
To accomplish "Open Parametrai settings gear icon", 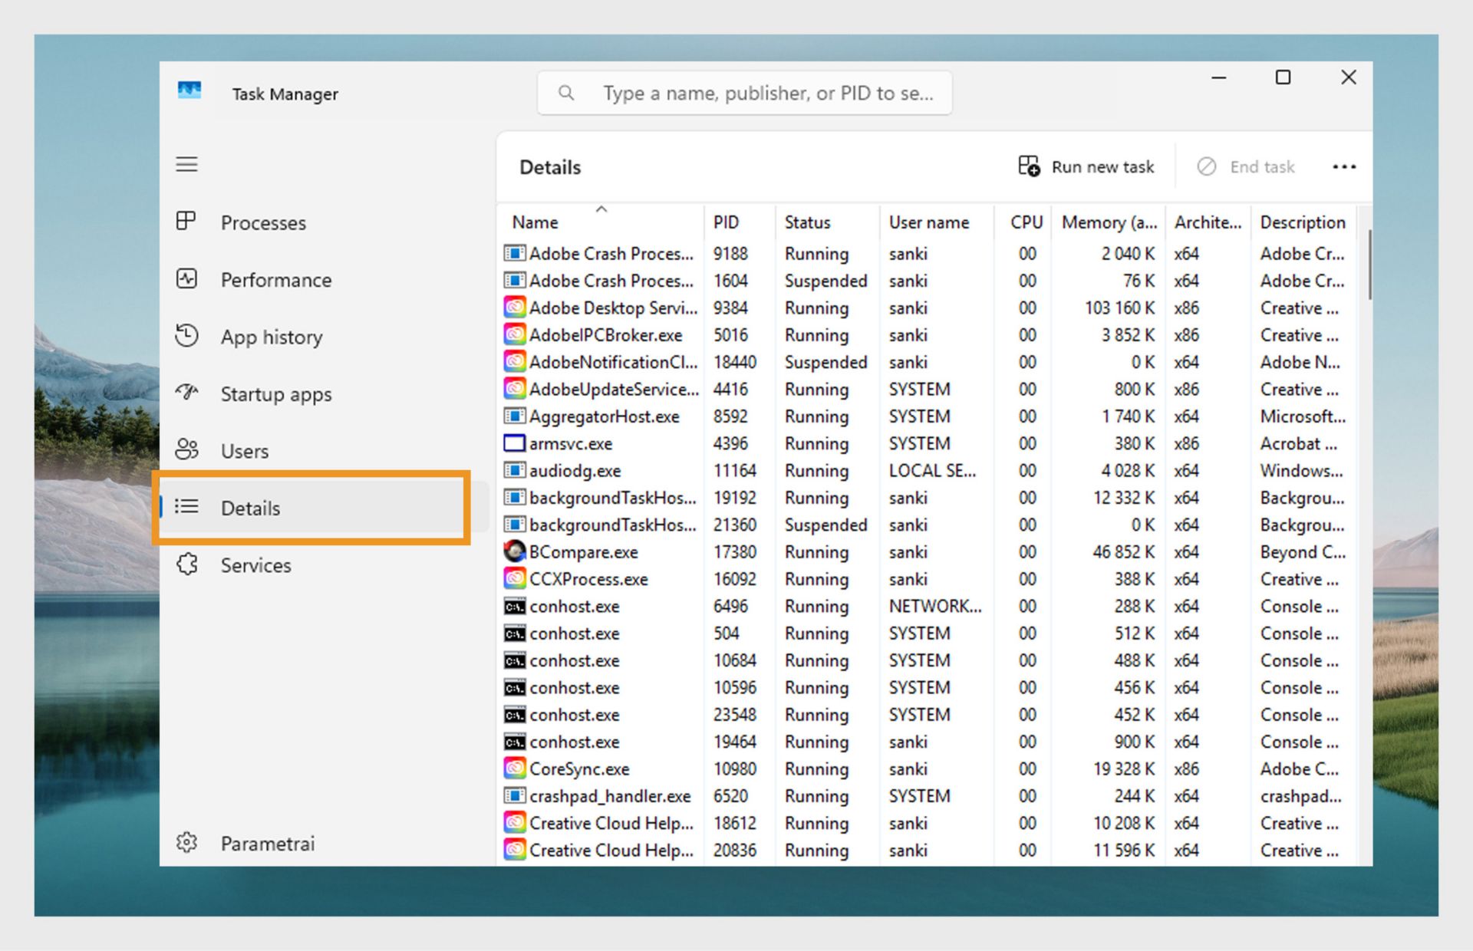I will pos(186,843).
